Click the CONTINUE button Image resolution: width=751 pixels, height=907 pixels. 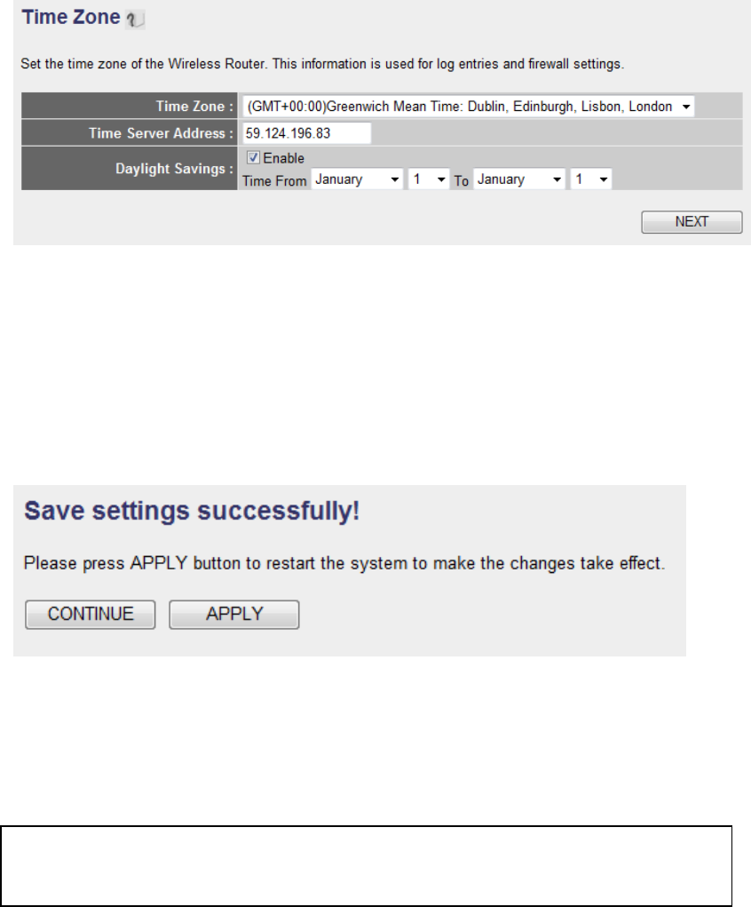(x=91, y=615)
